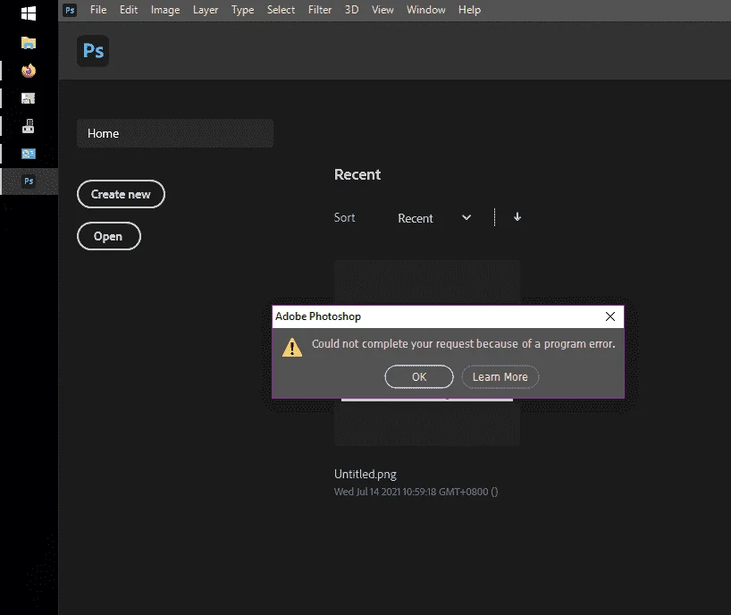The height and width of the screenshot is (615, 731).
Task: Open the Help menu
Action: click(x=469, y=10)
